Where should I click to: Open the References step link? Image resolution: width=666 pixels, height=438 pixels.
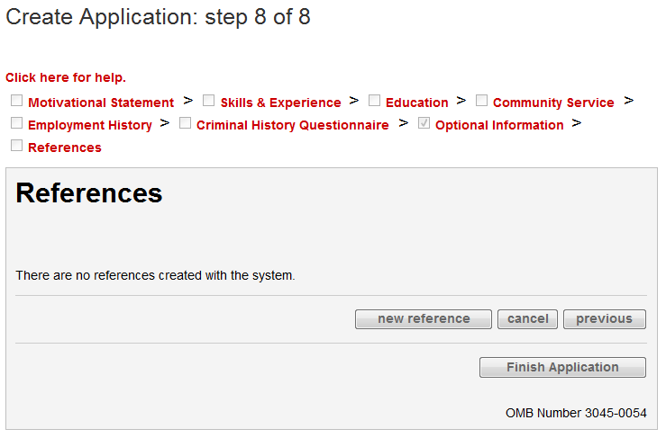pos(65,148)
